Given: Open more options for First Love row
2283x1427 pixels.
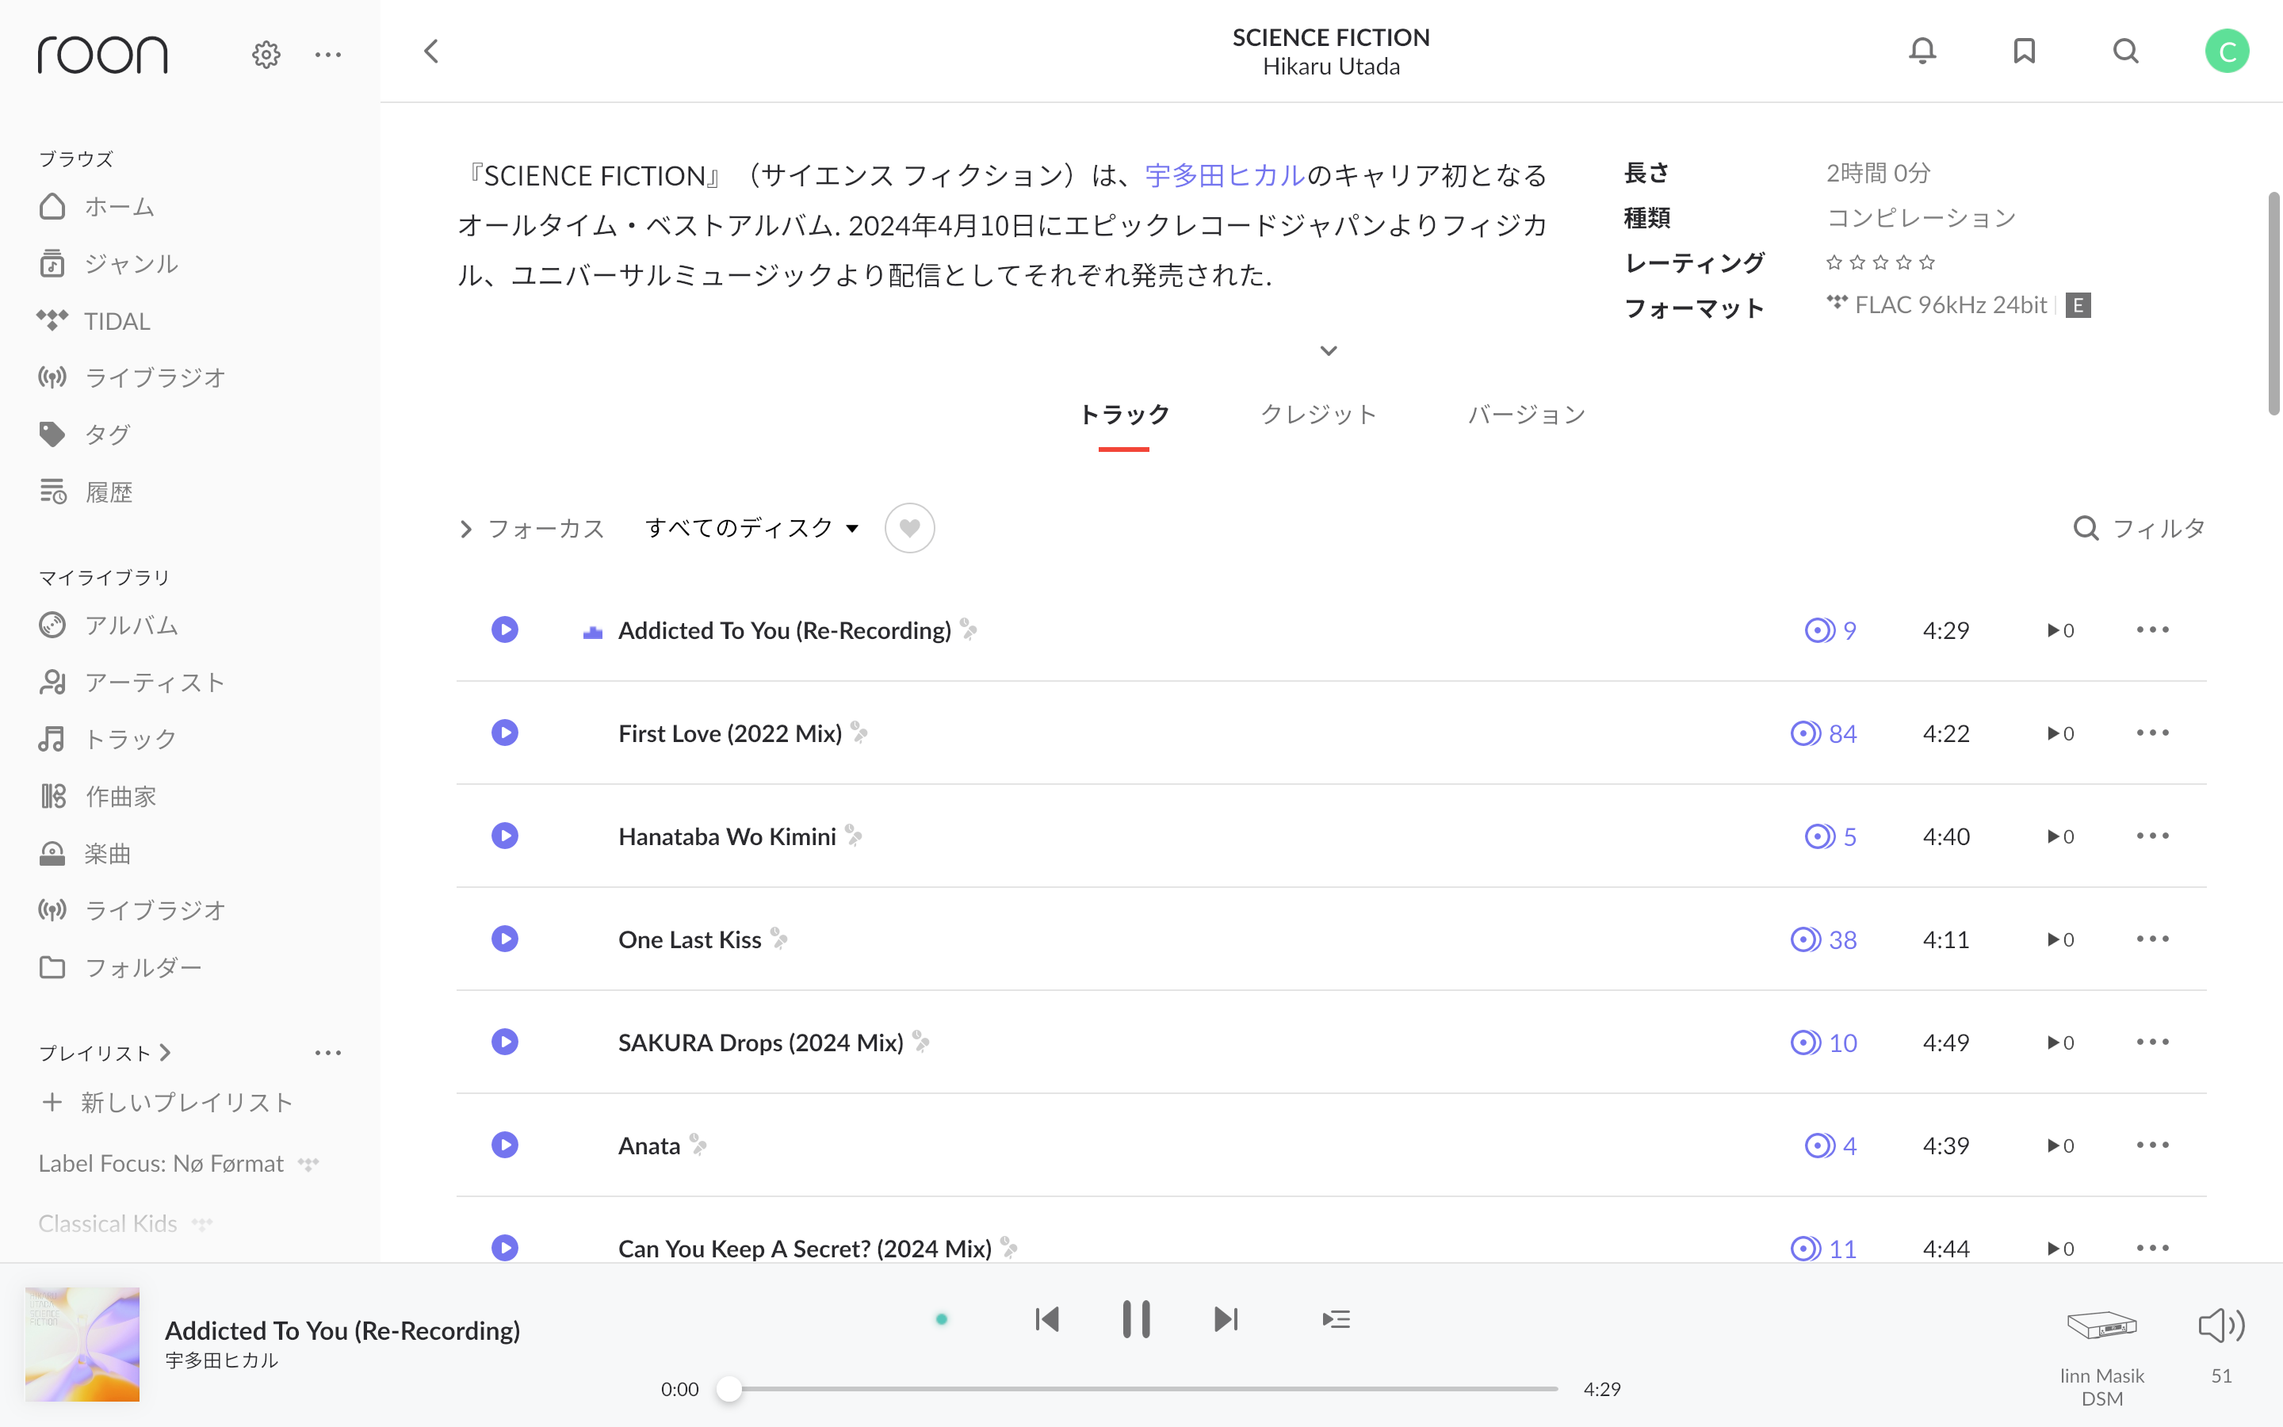Looking at the screenshot, I should click(2152, 733).
